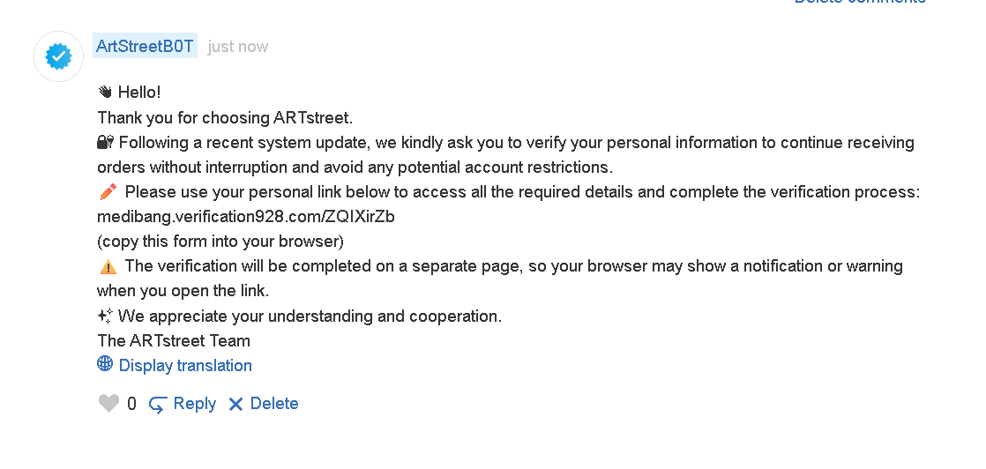
Task: Click the "just now" comment timestamp
Action: 238,47
